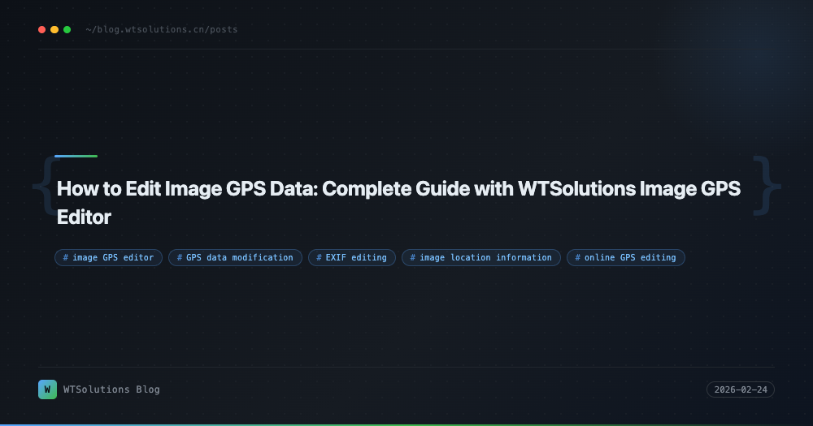
Task: Click the ~/blog.wtsolutions.cn/posts path text
Action: coord(162,29)
